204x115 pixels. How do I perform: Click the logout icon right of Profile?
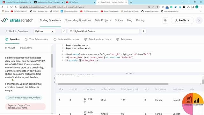[x=199, y=20]
